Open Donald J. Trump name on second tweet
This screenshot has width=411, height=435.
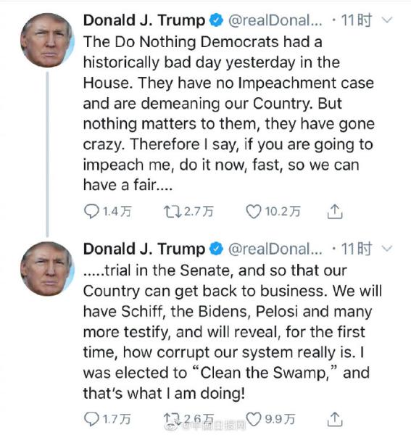(x=144, y=249)
